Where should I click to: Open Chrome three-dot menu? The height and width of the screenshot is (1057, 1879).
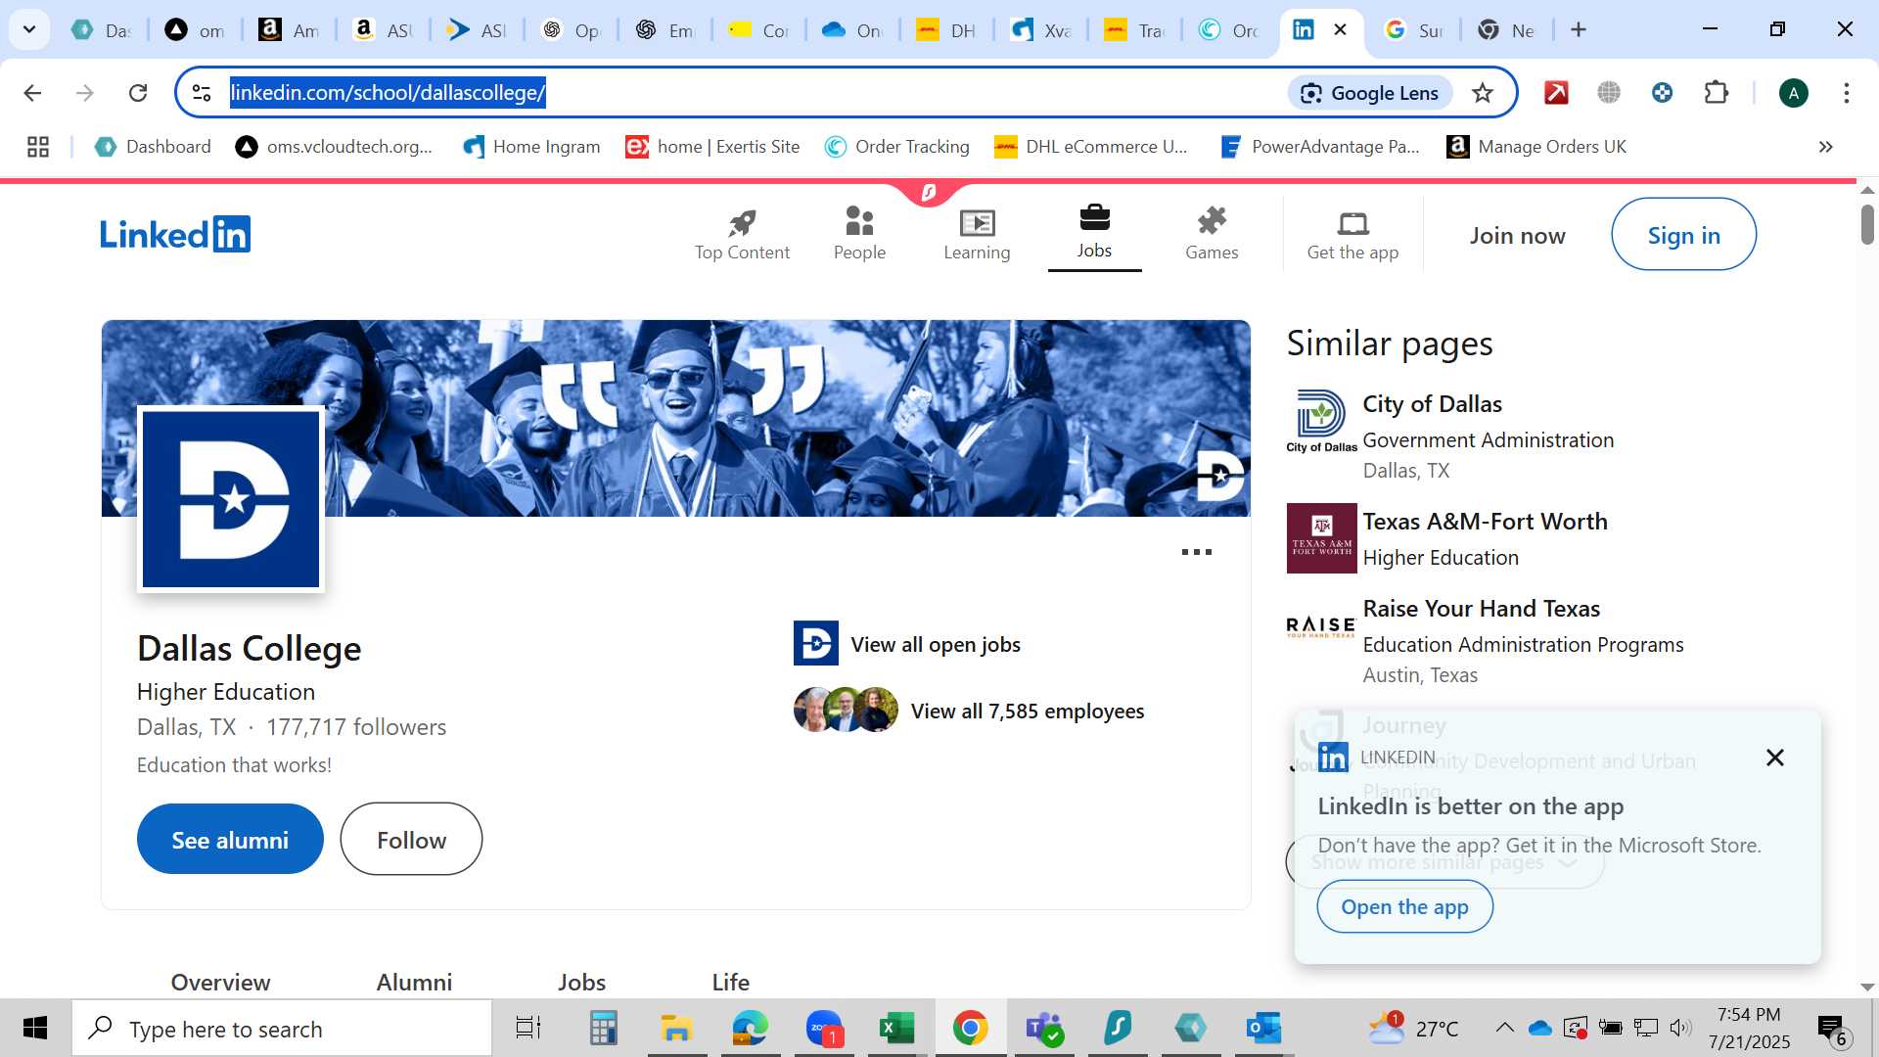tap(1846, 93)
